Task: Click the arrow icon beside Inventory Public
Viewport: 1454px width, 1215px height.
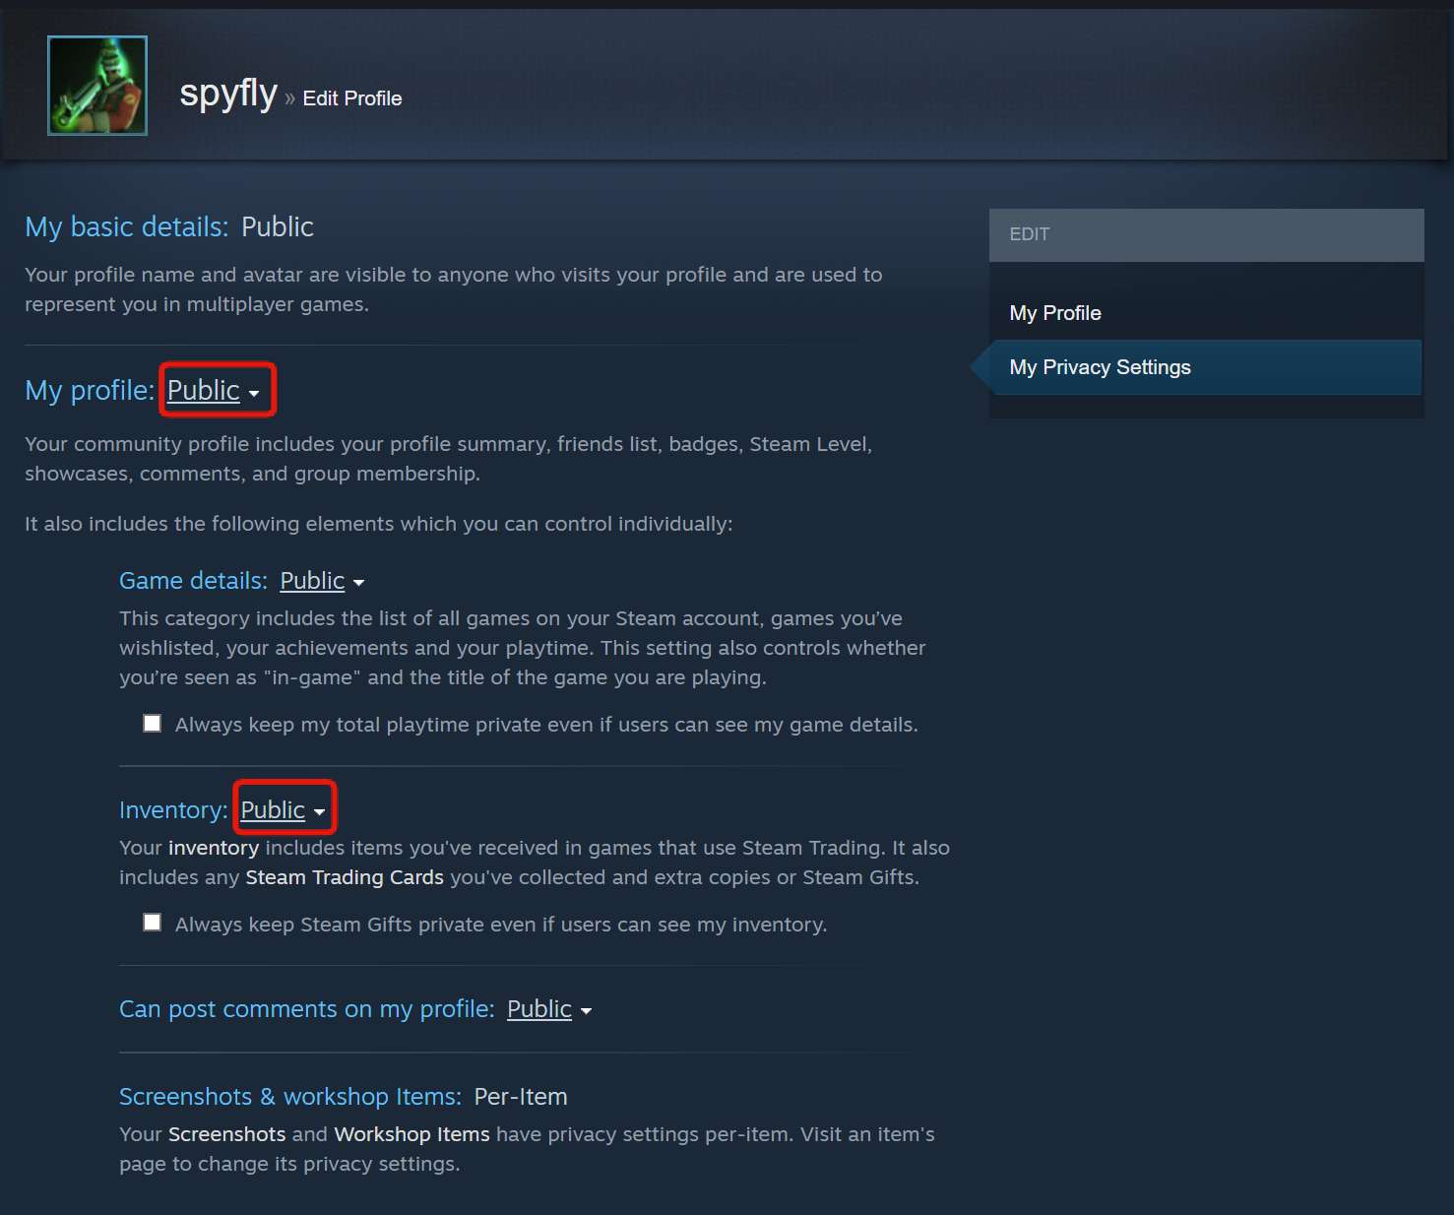Action: click(319, 812)
